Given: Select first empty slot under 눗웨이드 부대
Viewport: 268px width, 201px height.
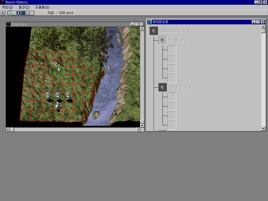Looking at the screenshot, I should pyautogui.click(x=172, y=97).
